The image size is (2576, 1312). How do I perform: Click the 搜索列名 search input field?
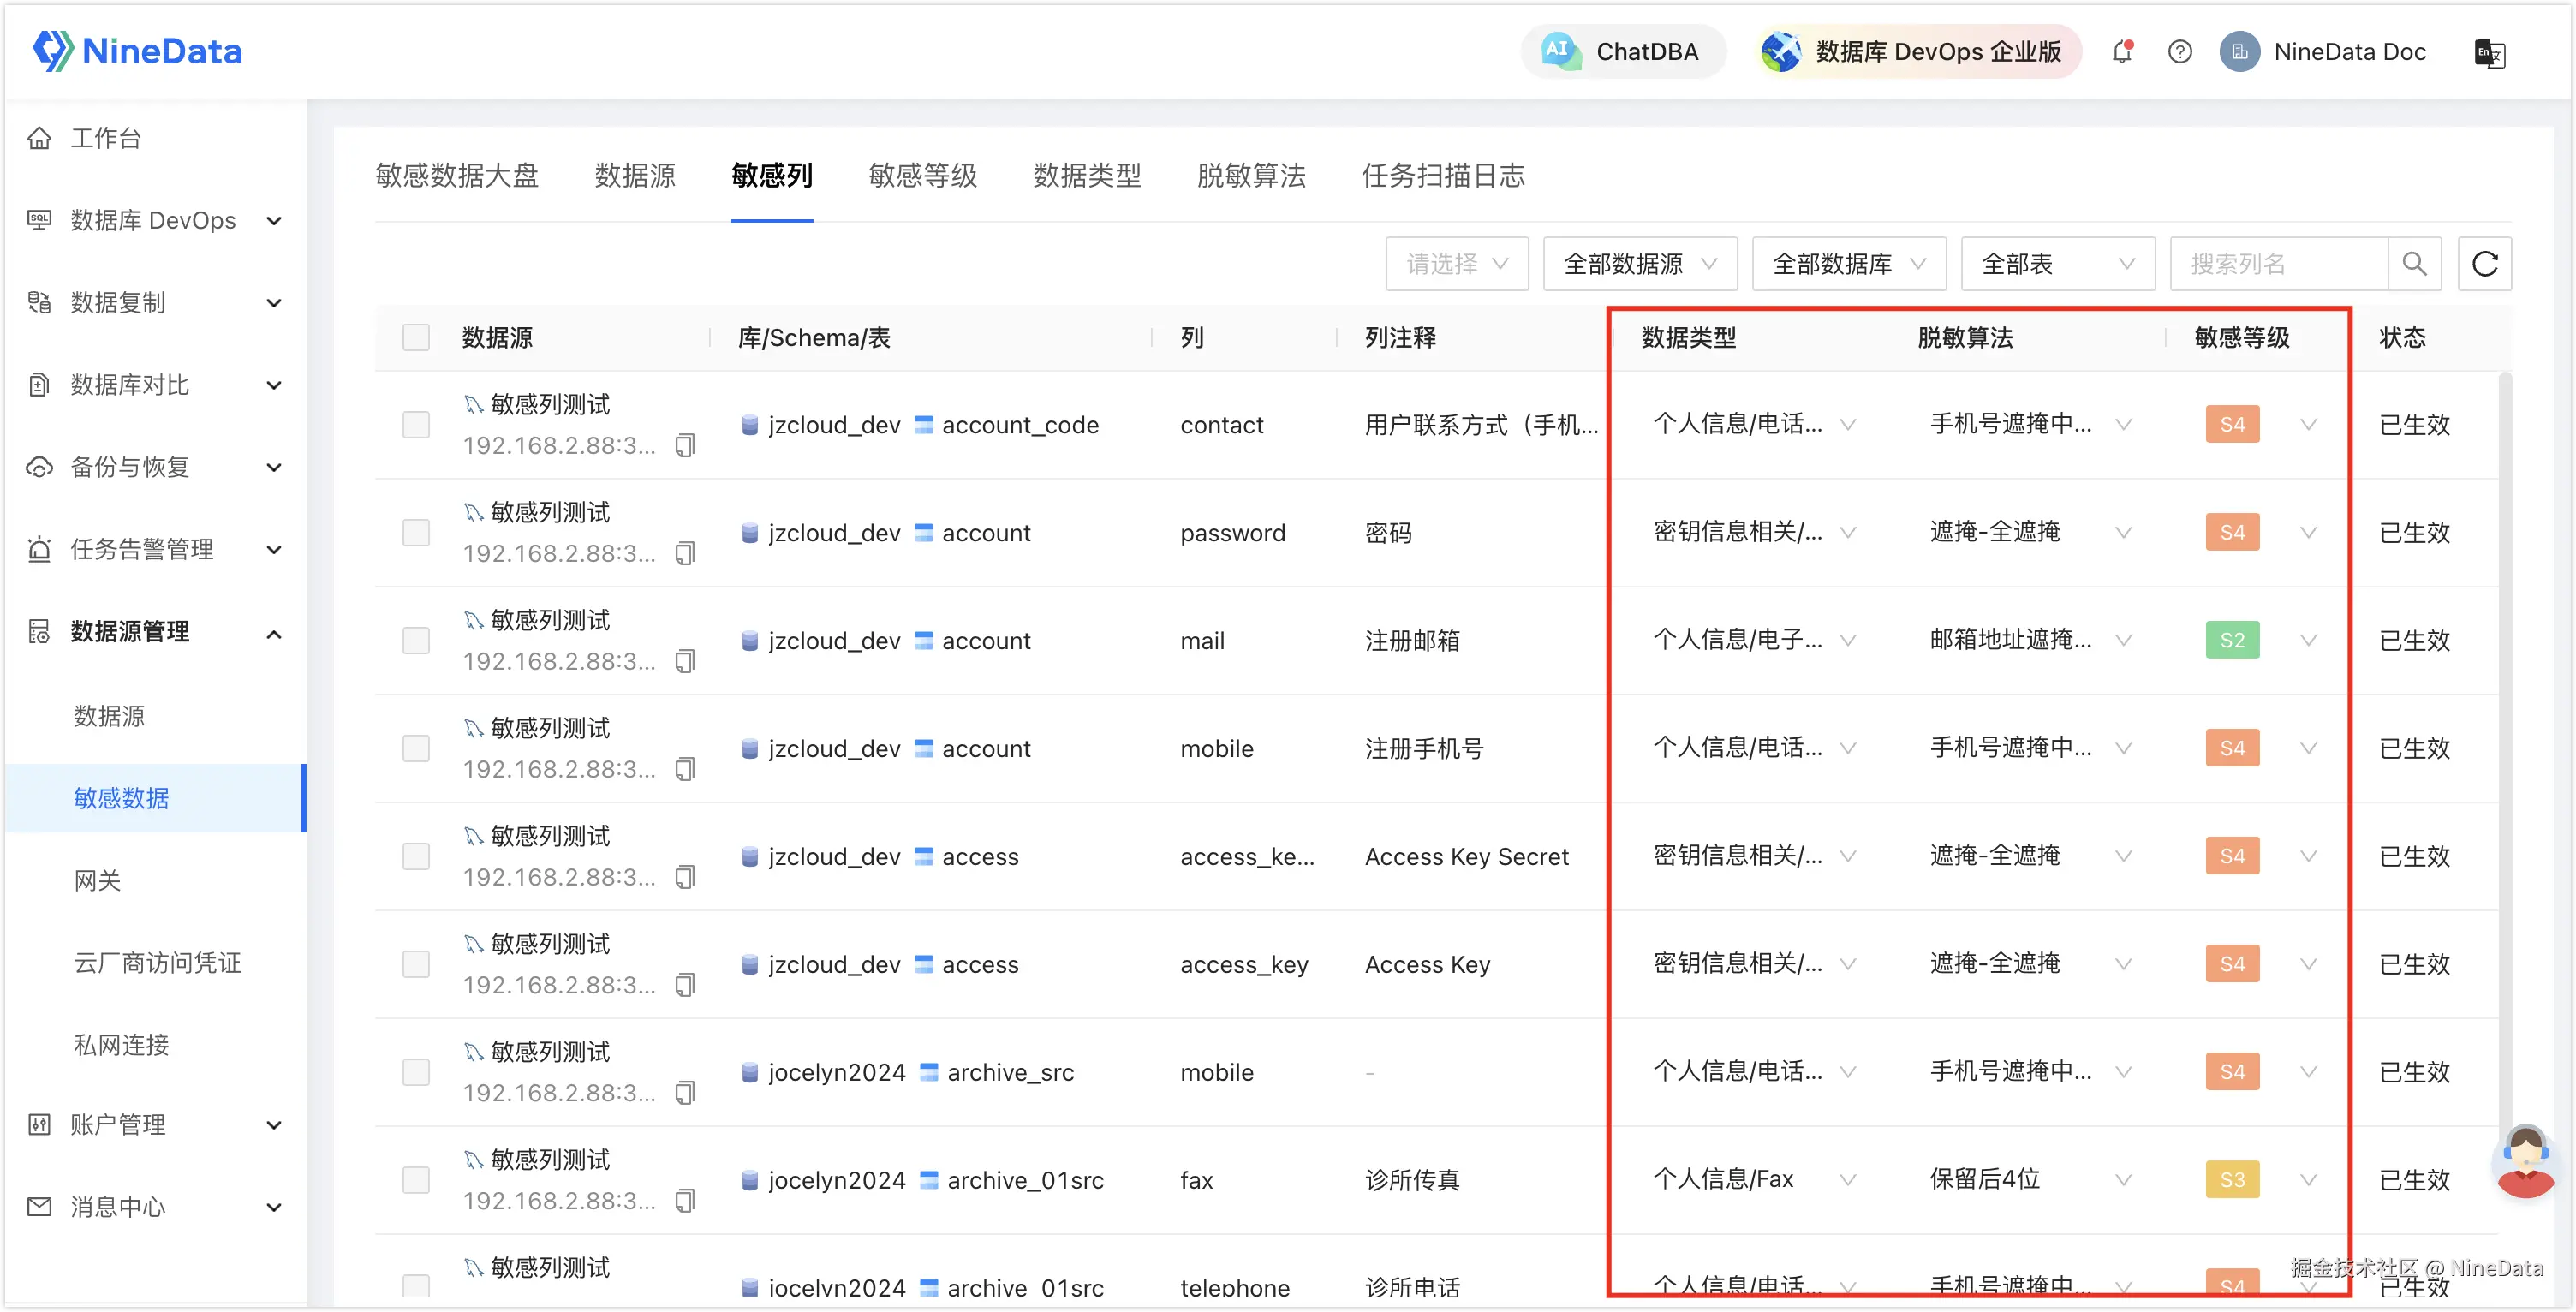pos(2278,264)
